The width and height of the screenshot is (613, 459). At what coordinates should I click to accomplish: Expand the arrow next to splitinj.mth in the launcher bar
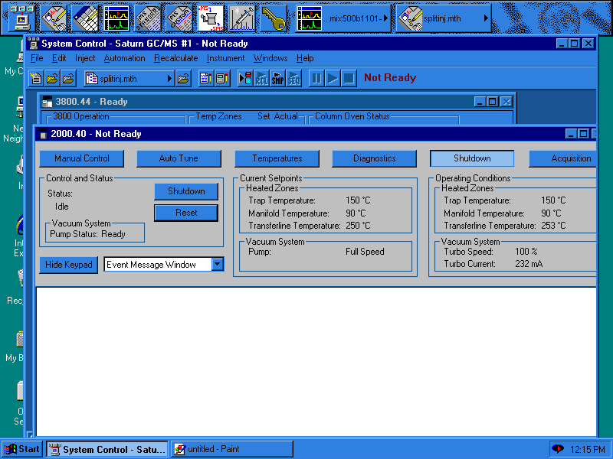click(486, 18)
